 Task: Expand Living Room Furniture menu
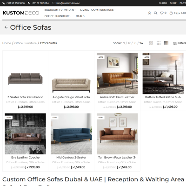[x=98, y=10]
